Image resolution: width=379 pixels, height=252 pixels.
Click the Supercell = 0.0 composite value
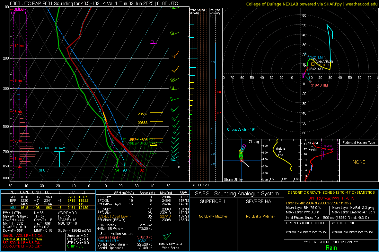(78, 236)
